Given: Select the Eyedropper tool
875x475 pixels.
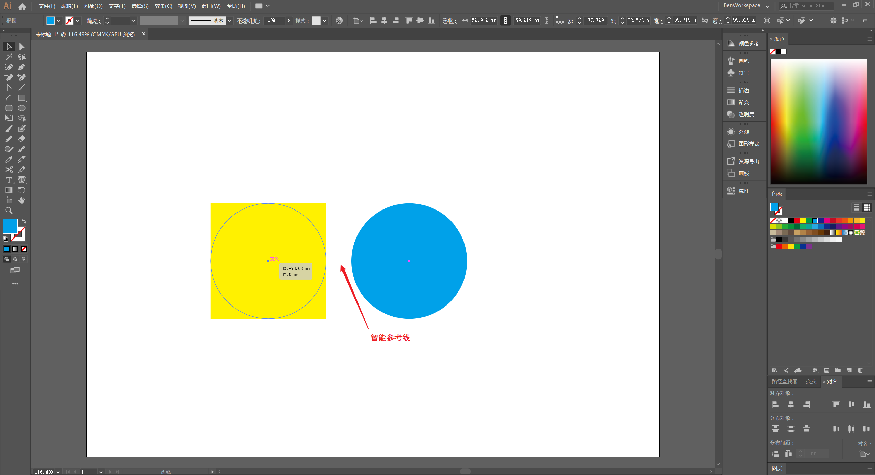Looking at the screenshot, I should (9, 159).
